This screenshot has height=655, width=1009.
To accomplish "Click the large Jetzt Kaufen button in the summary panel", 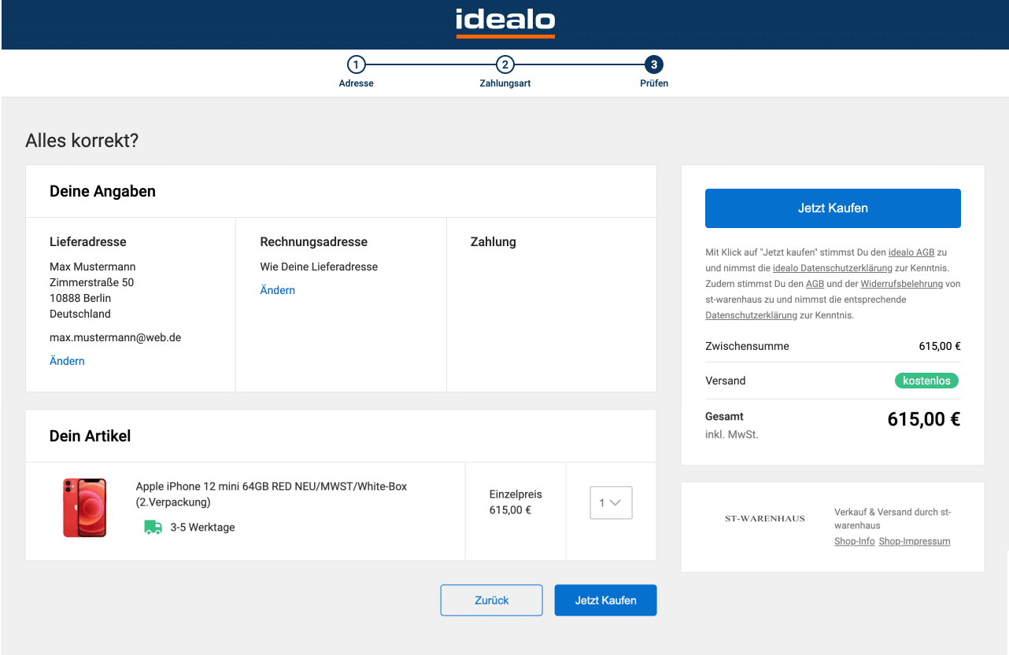I will [x=833, y=208].
